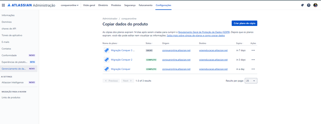
Task: Click the 'in 7 days' expiry text
Action: click(x=241, y=50)
